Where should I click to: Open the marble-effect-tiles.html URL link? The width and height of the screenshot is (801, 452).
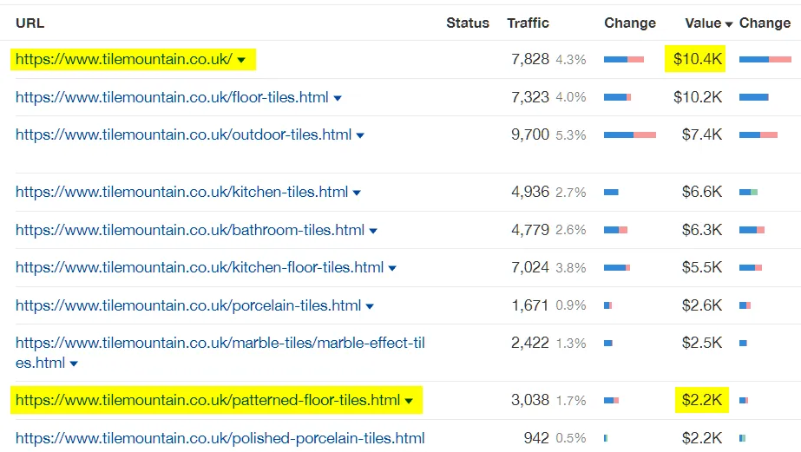(220, 352)
